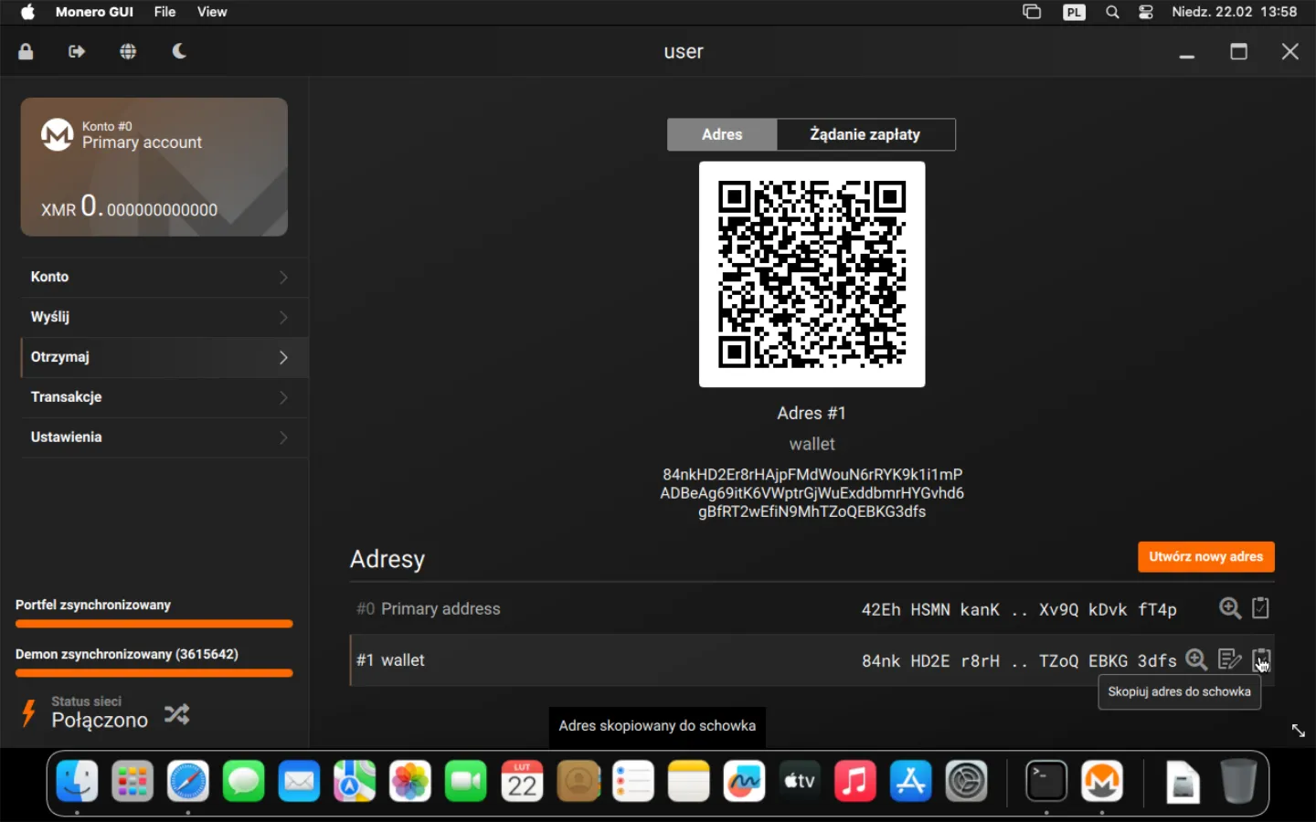Click the chevron next to Wyślij

click(283, 317)
